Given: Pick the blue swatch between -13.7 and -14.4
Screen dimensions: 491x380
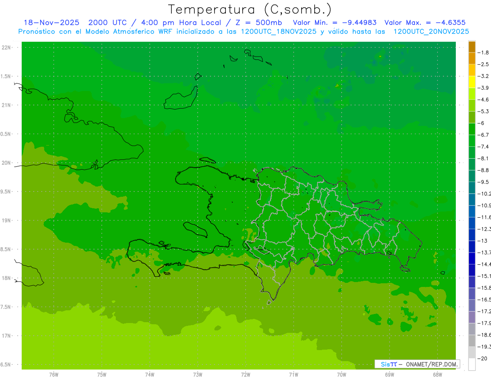Looking at the screenshot, I should pos(472,258).
